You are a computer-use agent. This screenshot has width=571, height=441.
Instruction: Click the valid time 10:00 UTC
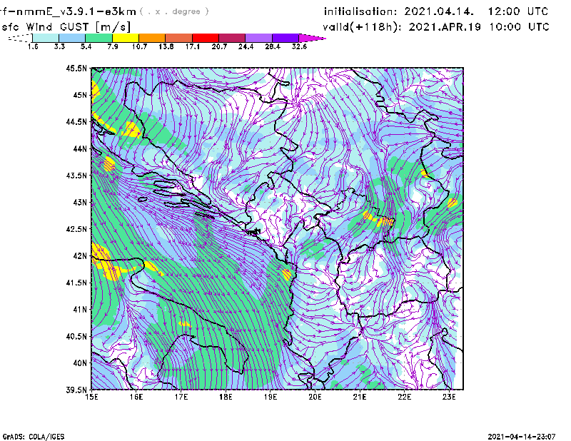click(519, 27)
